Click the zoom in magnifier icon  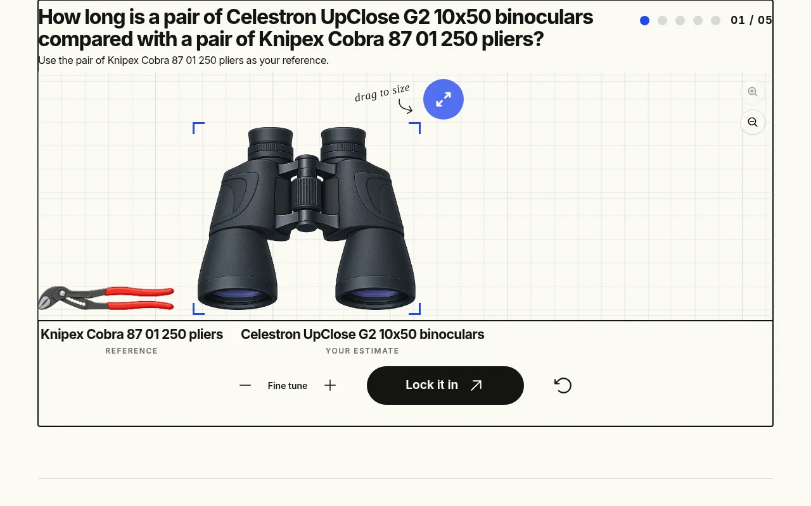coord(753,92)
